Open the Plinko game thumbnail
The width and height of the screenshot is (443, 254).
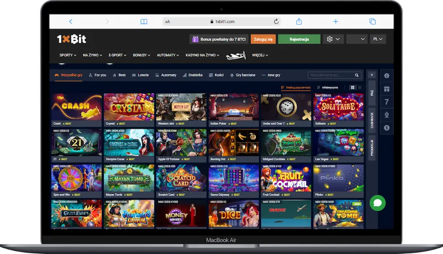(339, 178)
